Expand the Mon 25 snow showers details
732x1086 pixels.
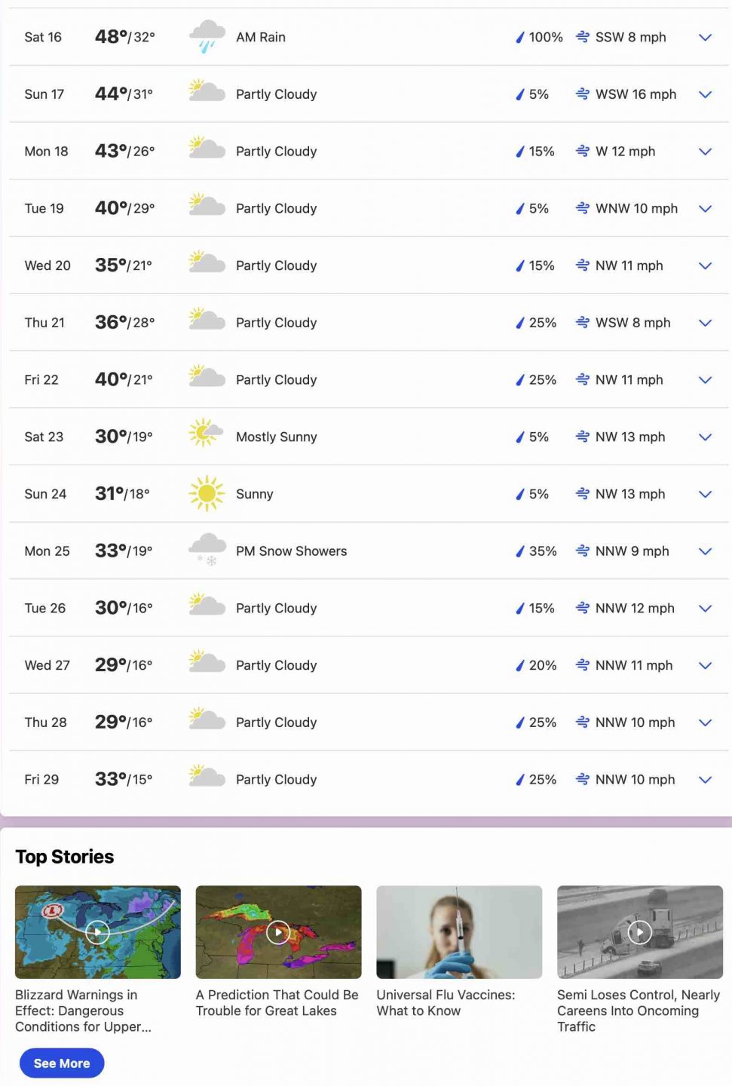click(x=705, y=551)
